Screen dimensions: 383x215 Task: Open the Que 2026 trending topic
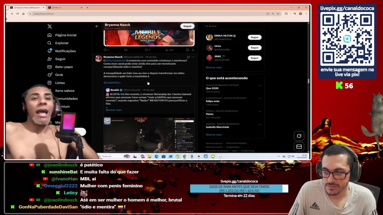click(212, 88)
